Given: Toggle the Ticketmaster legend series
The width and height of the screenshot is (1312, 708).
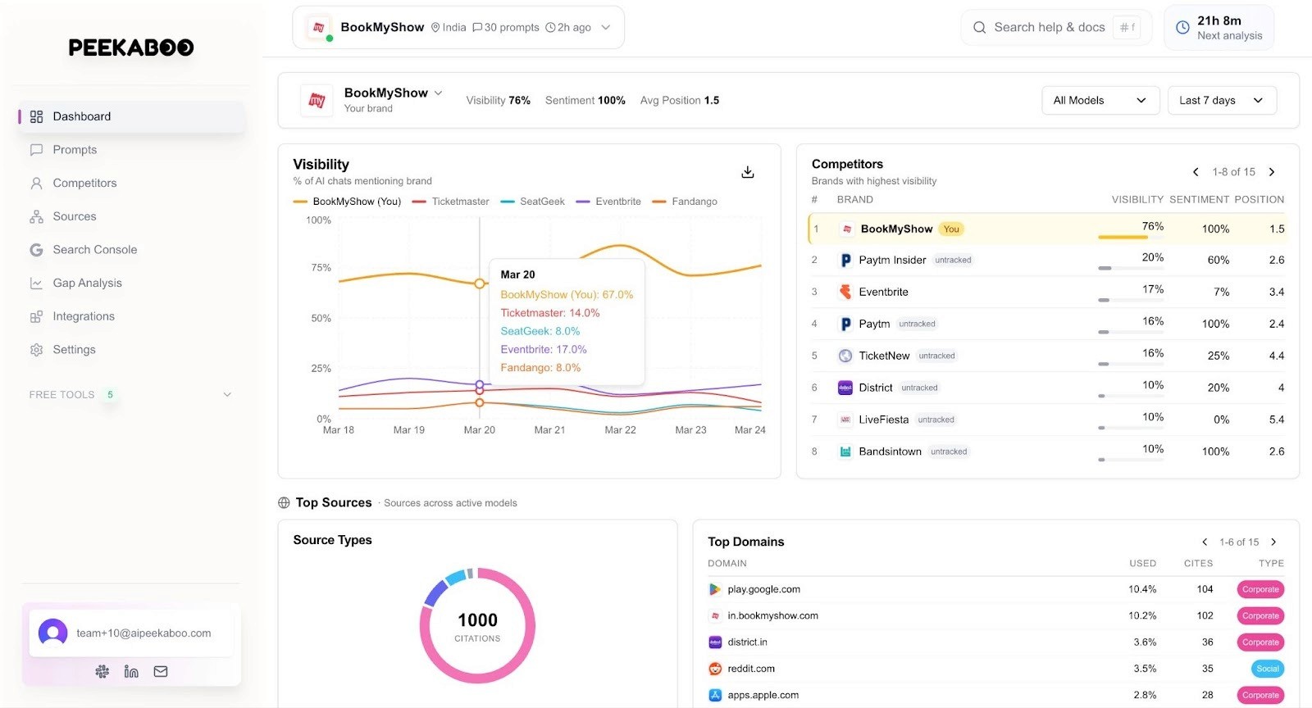Looking at the screenshot, I should (x=450, y=202).
